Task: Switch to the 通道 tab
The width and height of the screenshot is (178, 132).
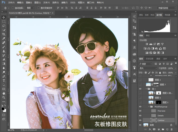Action: click(158, 59)
